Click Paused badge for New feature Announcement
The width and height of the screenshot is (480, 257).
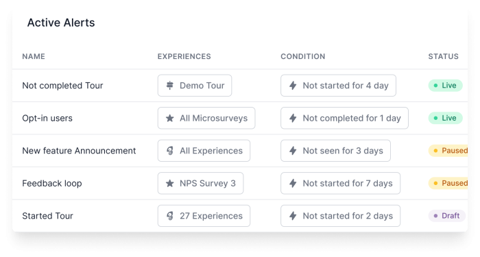[x=448, y=151]
